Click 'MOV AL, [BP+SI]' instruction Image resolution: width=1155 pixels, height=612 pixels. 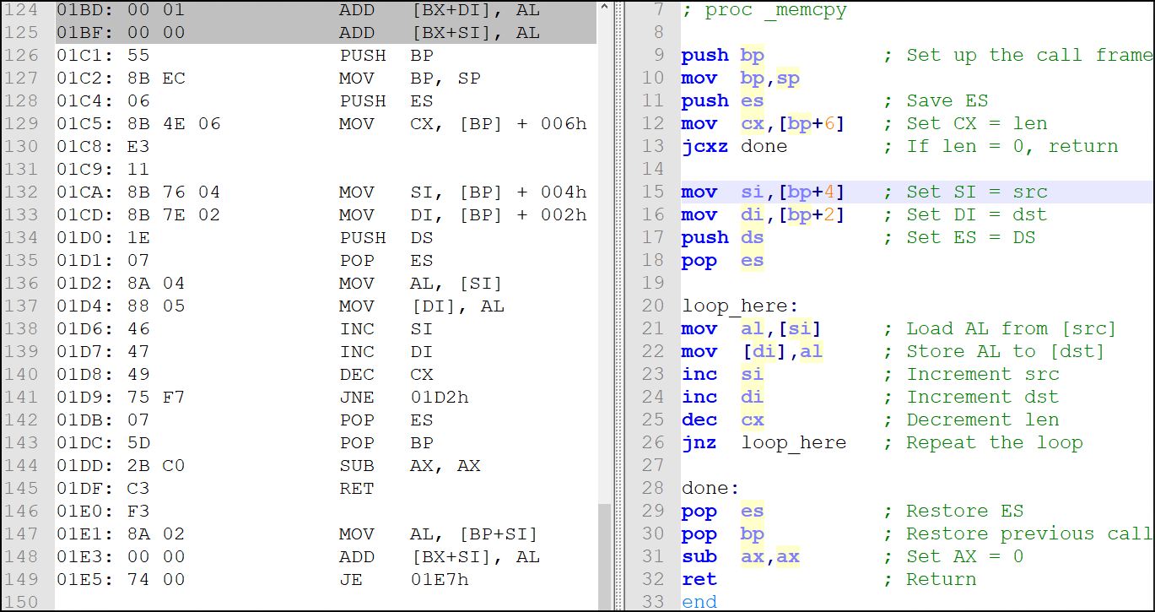[439, 535]
